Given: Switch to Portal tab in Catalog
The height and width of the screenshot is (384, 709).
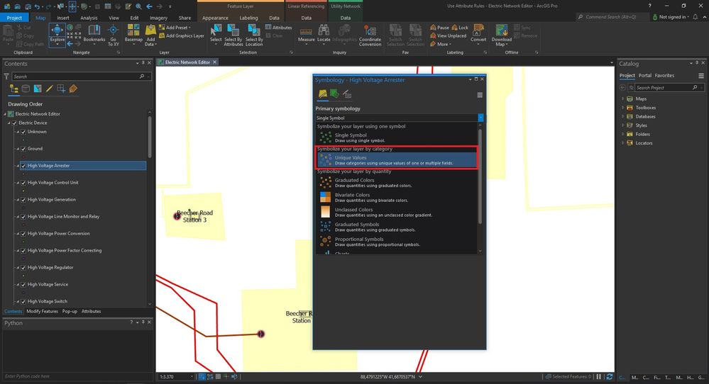Looking at the screenshot, I should pos(645,75).
